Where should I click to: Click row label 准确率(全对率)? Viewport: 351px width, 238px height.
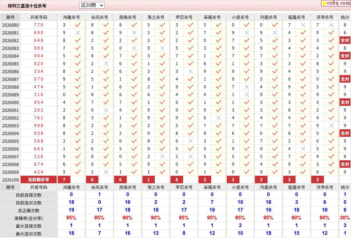tap(29, 218)
